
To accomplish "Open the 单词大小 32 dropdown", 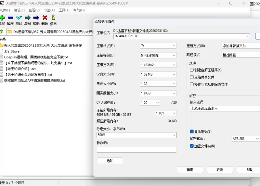I will point(158,84).
